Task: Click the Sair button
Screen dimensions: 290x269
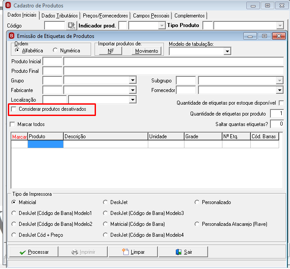Action: 183,252
